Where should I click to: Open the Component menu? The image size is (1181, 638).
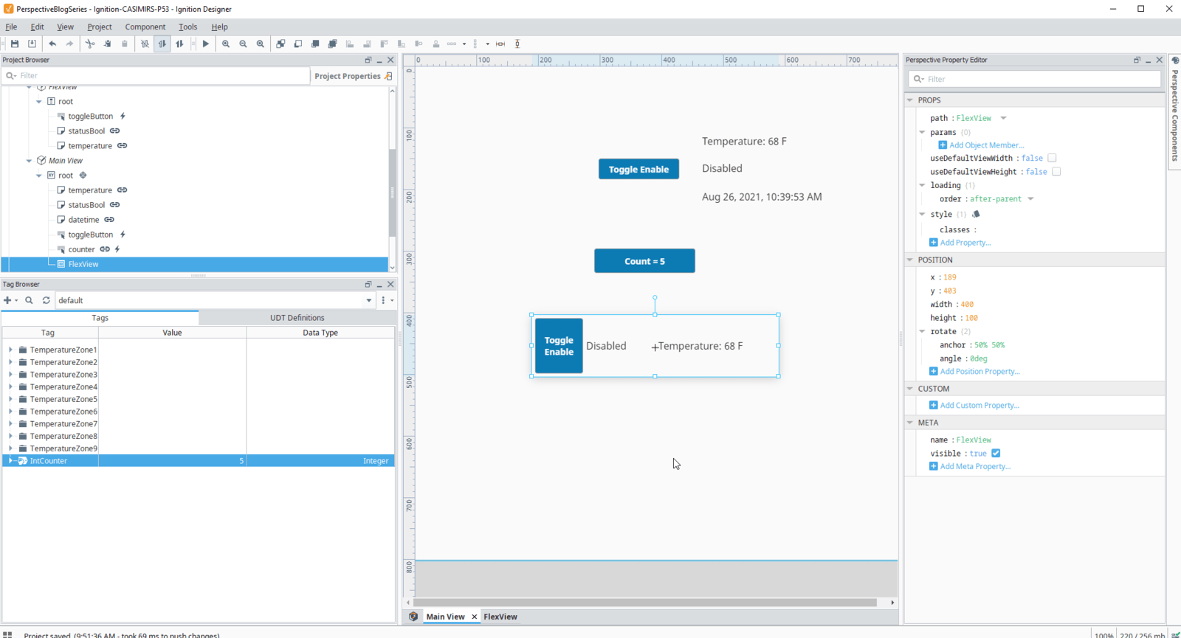[x=145, y=27]
